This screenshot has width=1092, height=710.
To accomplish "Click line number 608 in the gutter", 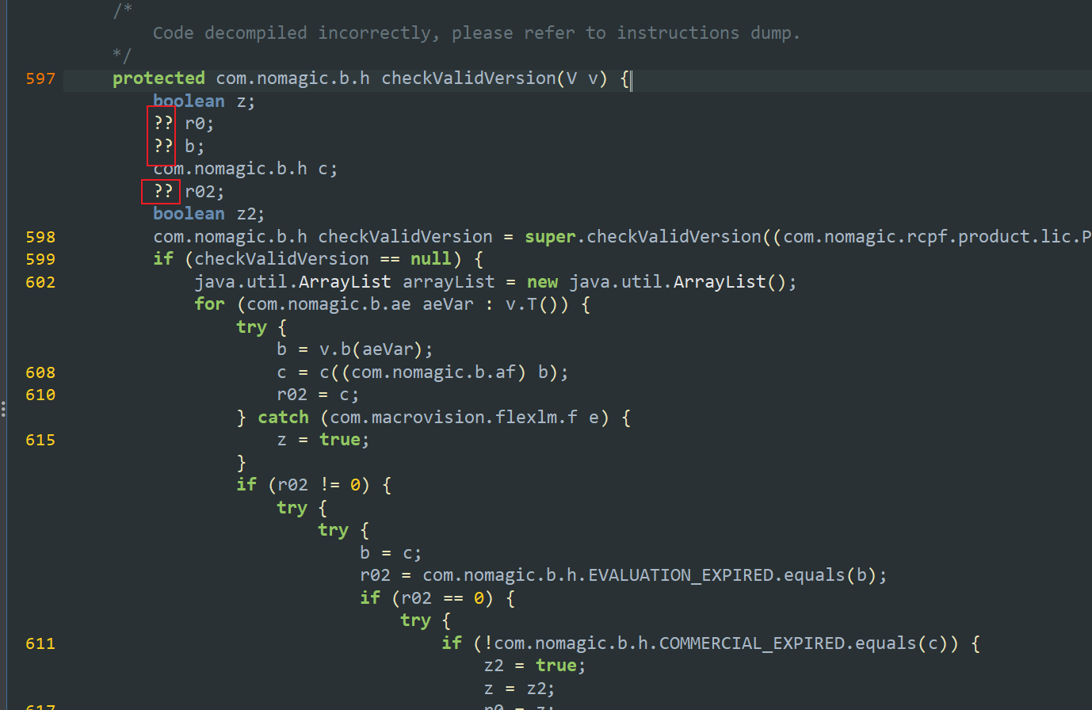I will tap(40, 372).
